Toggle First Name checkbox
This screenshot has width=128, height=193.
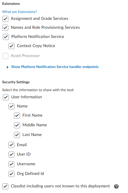click(x=17, y=116)
